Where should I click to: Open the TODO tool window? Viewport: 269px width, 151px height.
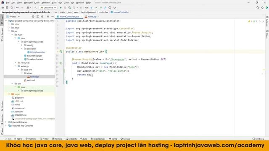(x=18, y=139)
